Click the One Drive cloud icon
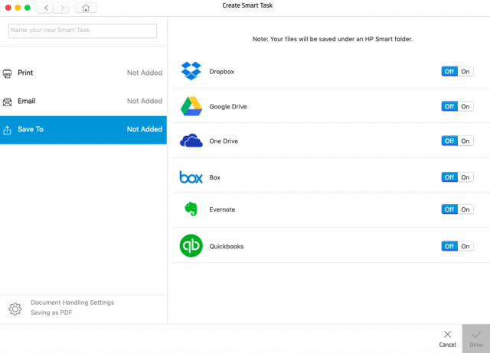 point(191,141)
